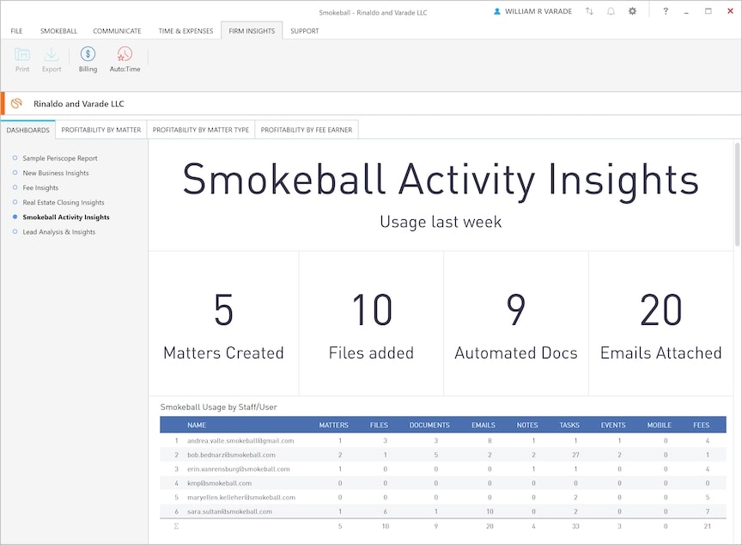Click the NOTES column header
The height and width of the screenshot is (545, 742).
tap(527, 425)
